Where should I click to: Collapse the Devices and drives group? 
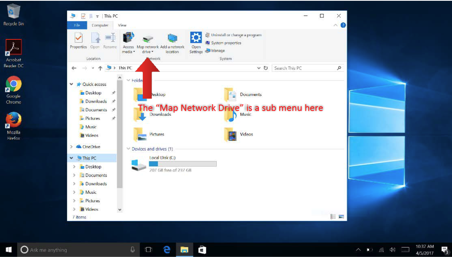pos(128,149)
